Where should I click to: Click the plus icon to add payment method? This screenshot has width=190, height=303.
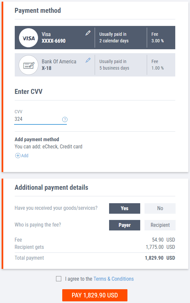(17, 155)
